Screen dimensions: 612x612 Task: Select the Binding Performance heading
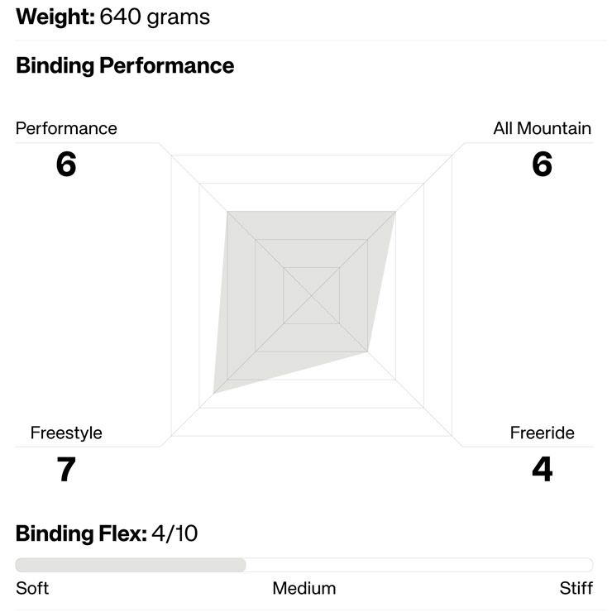pyautogui.click(x=125, y=66)
